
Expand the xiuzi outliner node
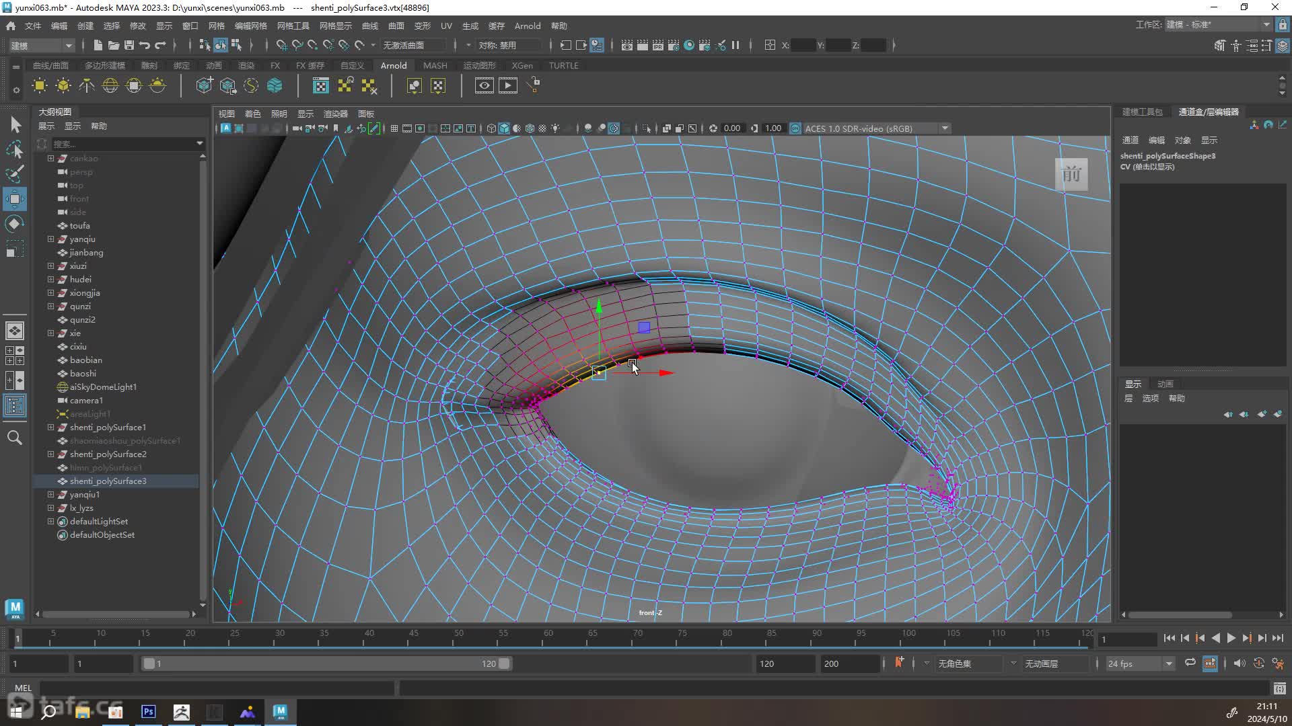point(50,266)
